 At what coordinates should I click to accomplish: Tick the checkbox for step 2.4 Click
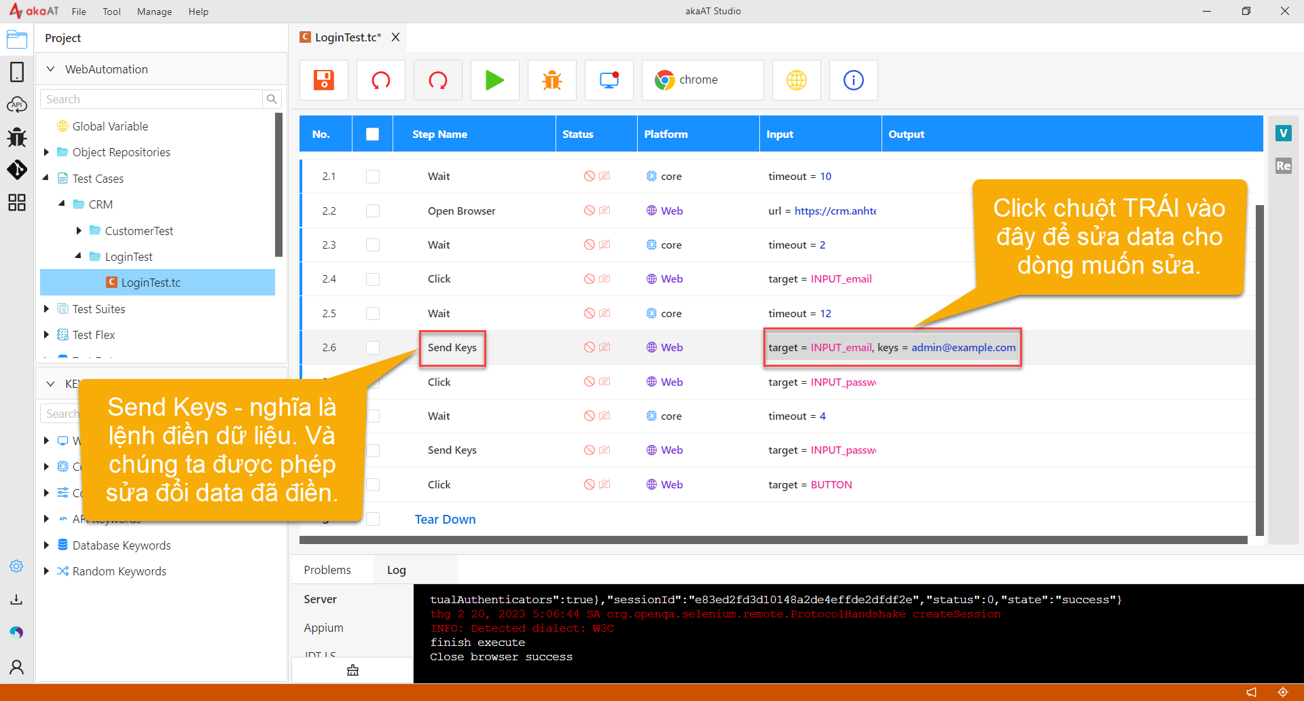(x=373, y=279)
